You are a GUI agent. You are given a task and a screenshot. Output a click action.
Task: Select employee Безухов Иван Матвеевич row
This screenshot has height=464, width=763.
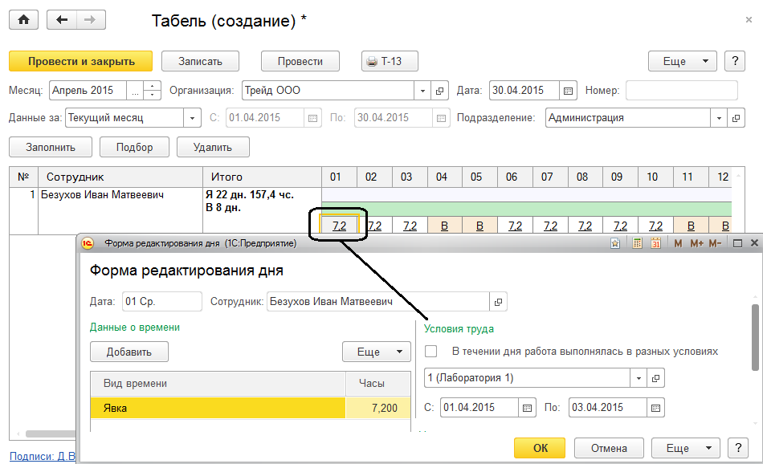click(x=120, y=195)
